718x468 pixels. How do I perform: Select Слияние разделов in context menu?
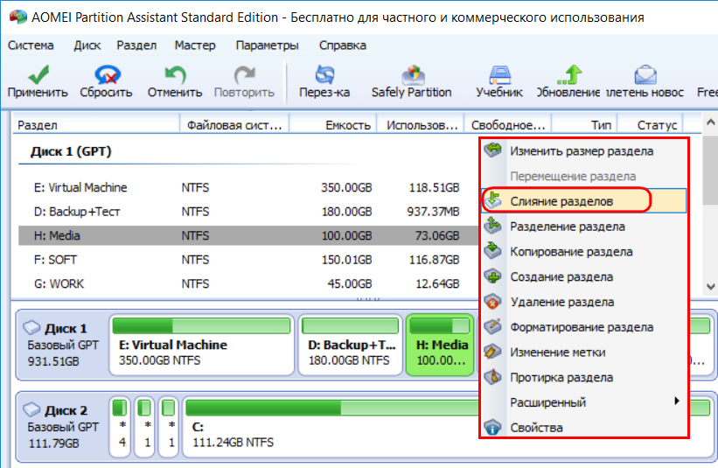pos(561,201)
